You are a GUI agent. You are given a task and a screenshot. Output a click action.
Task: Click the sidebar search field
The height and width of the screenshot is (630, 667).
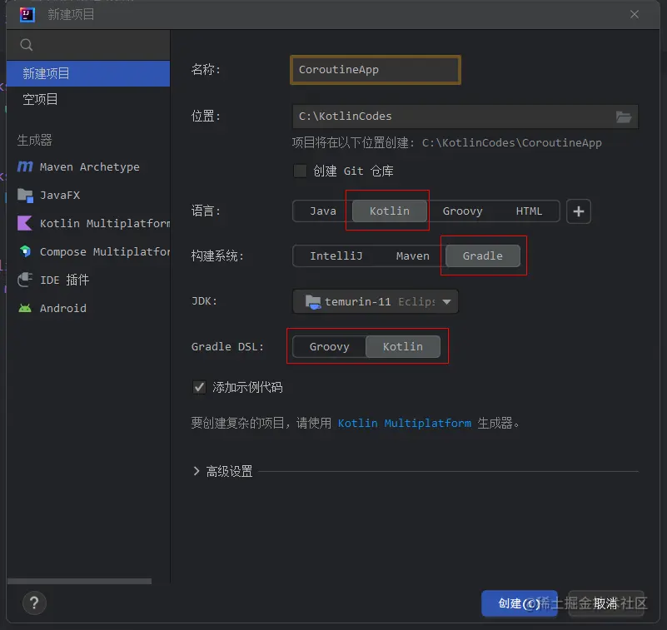pos(88,45)
